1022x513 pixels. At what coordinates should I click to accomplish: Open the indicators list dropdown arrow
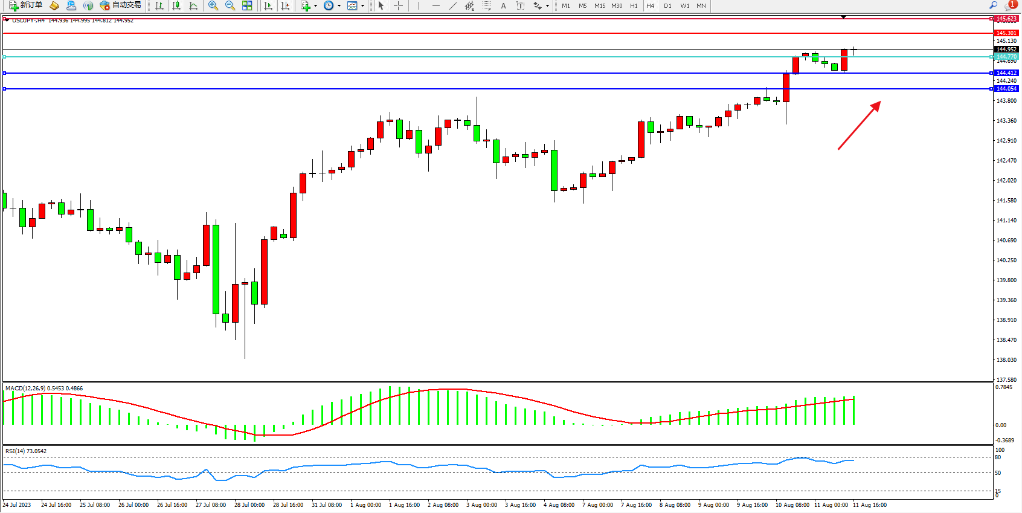(x=315, y=6)
